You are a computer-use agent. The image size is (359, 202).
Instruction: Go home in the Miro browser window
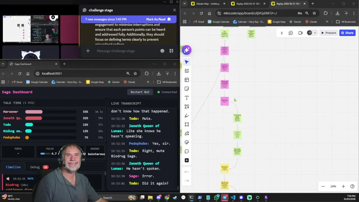[209, 13]
